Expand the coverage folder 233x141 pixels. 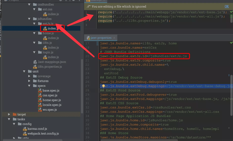30,76
